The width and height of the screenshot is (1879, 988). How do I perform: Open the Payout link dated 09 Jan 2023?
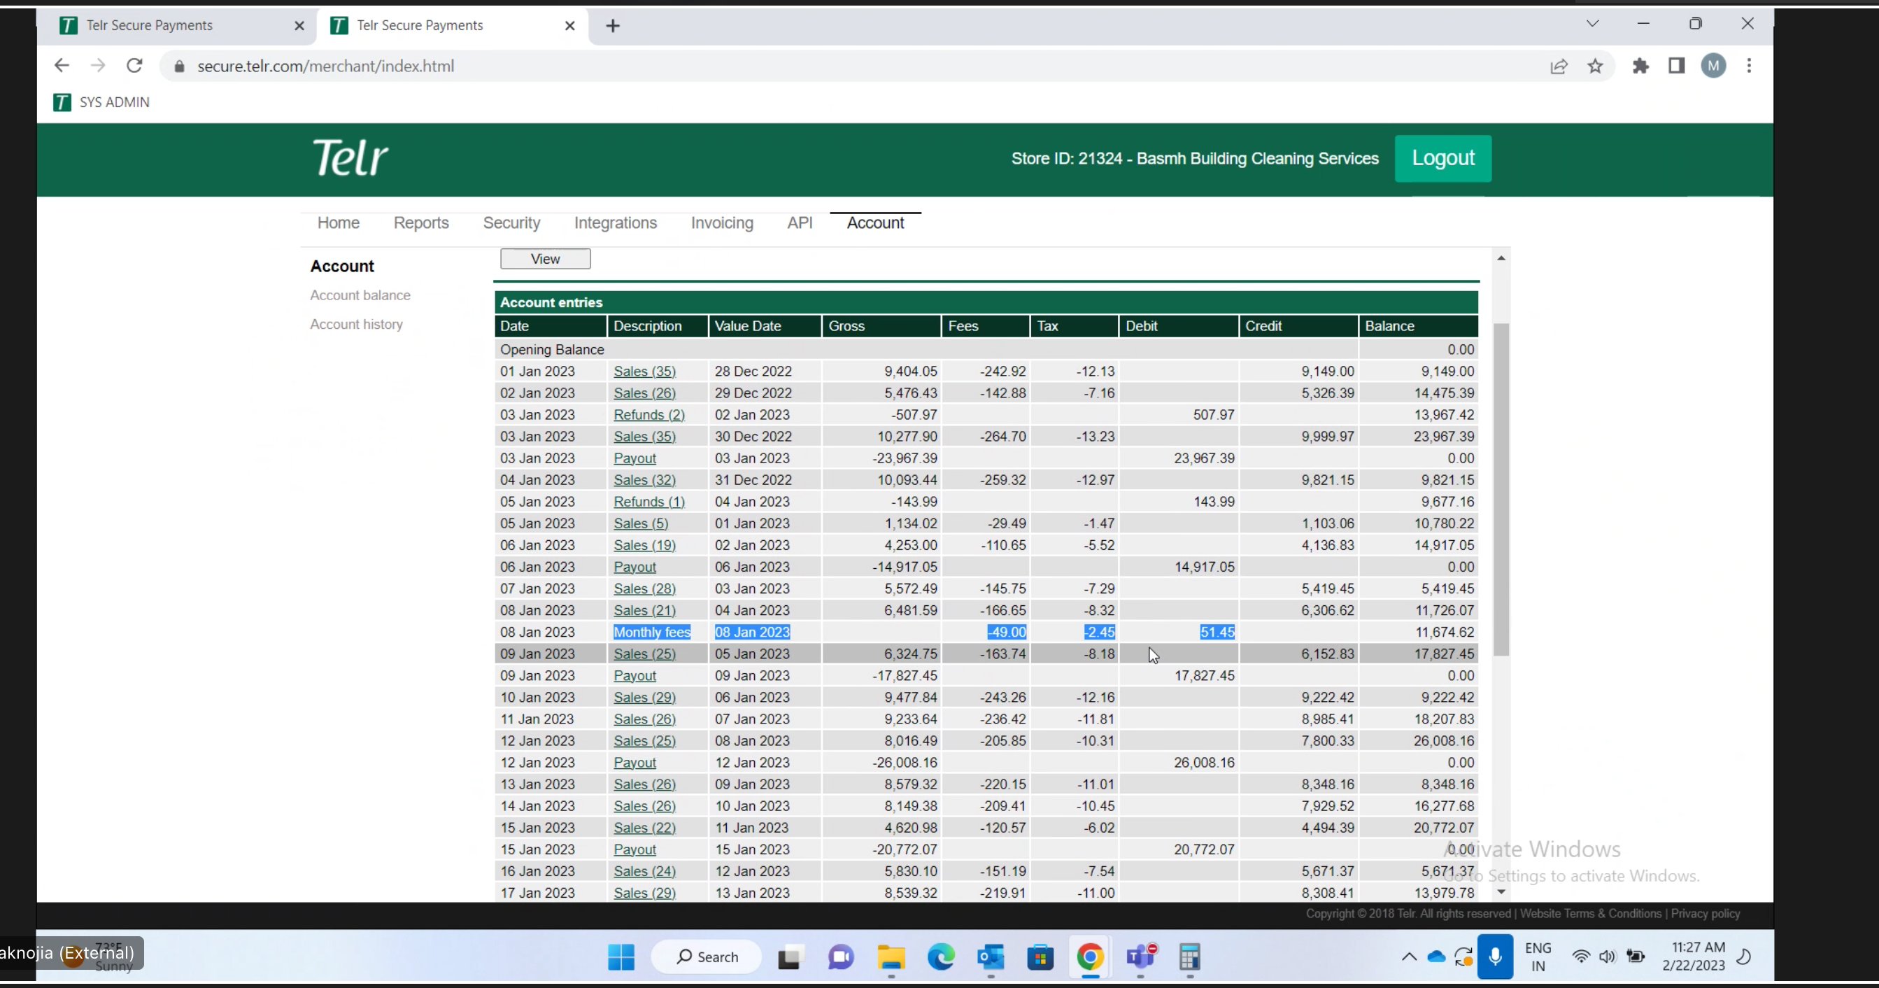[634, 676]
